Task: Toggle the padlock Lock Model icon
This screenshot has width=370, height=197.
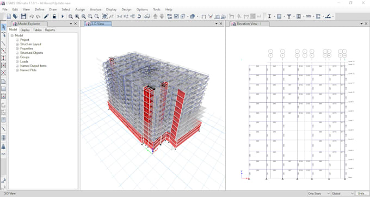Action: pos(54,16)
